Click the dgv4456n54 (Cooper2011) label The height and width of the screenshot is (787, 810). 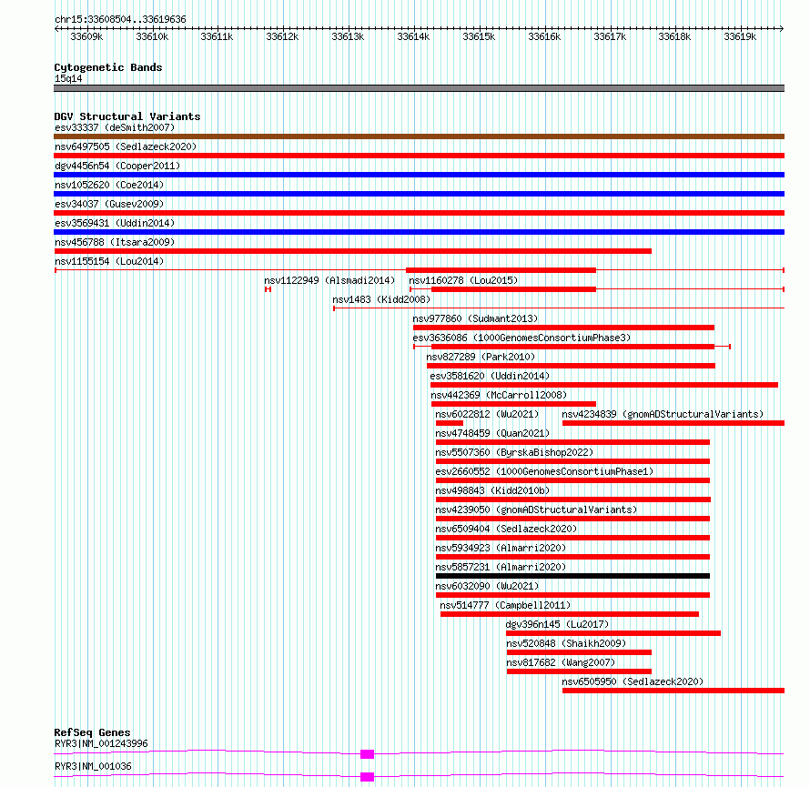(117, 166)
